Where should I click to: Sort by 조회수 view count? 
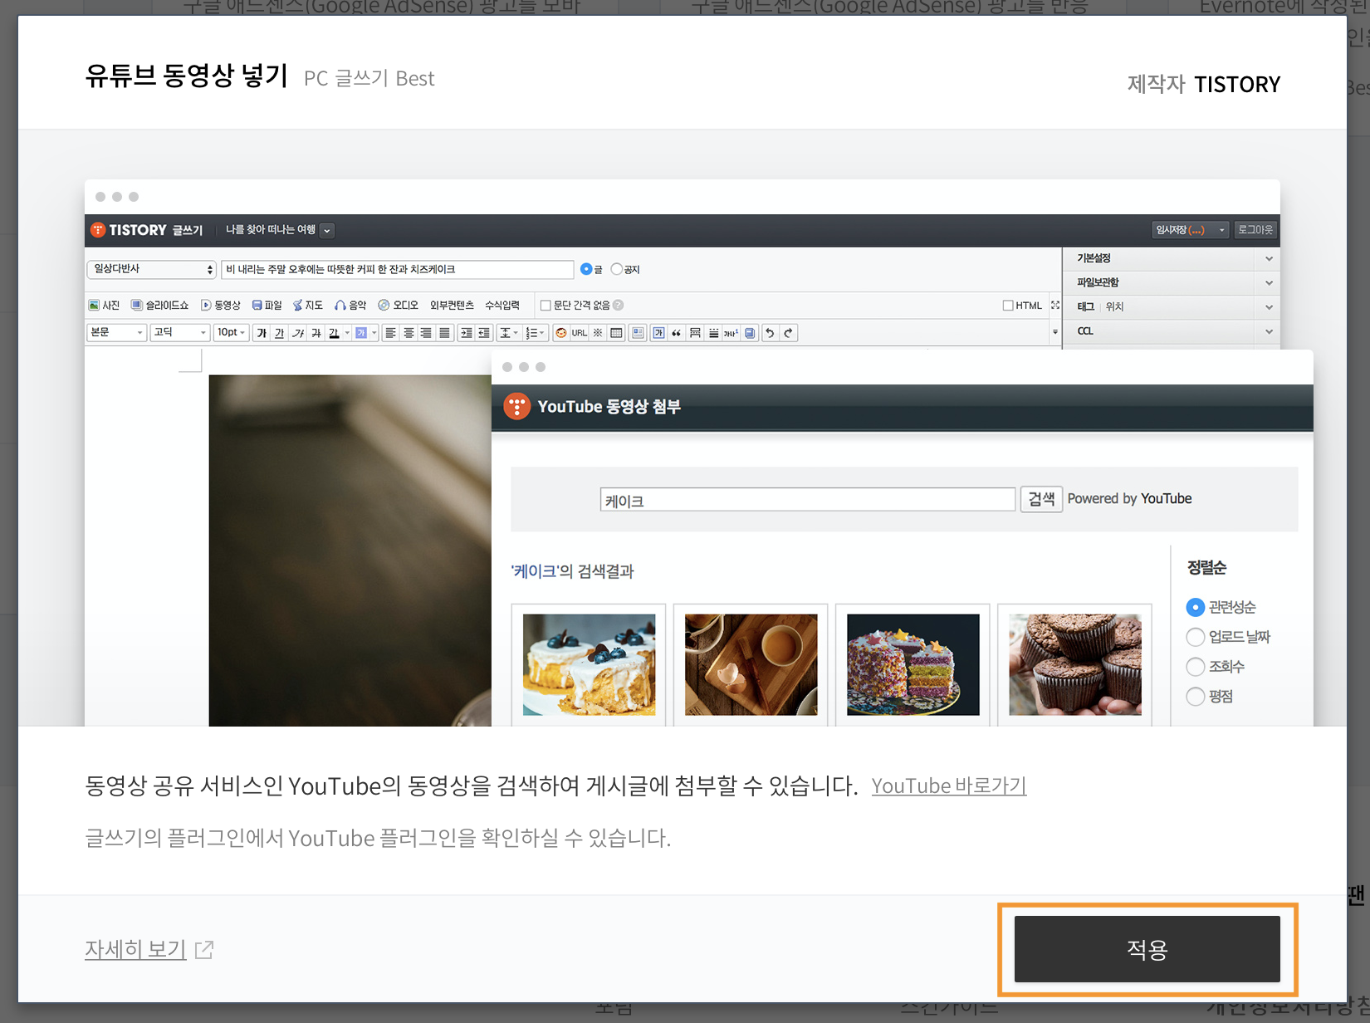pyautogui.click(x=1195, y=667)
